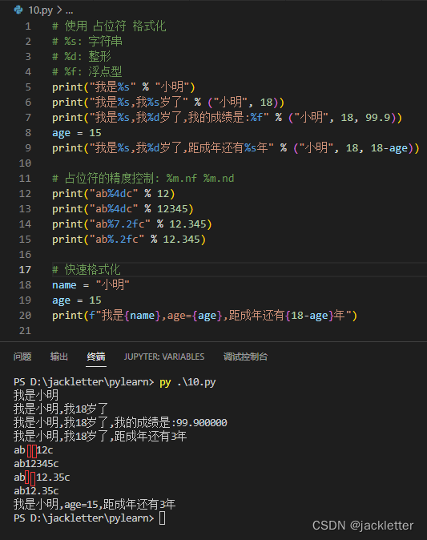Click terminal output 'ab12.35c' without padding

click(36, 491)
